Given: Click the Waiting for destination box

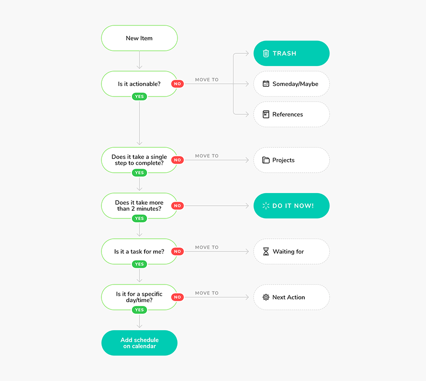Looking at the screenshot, I should pyautogui.click(x=292, y=251).
